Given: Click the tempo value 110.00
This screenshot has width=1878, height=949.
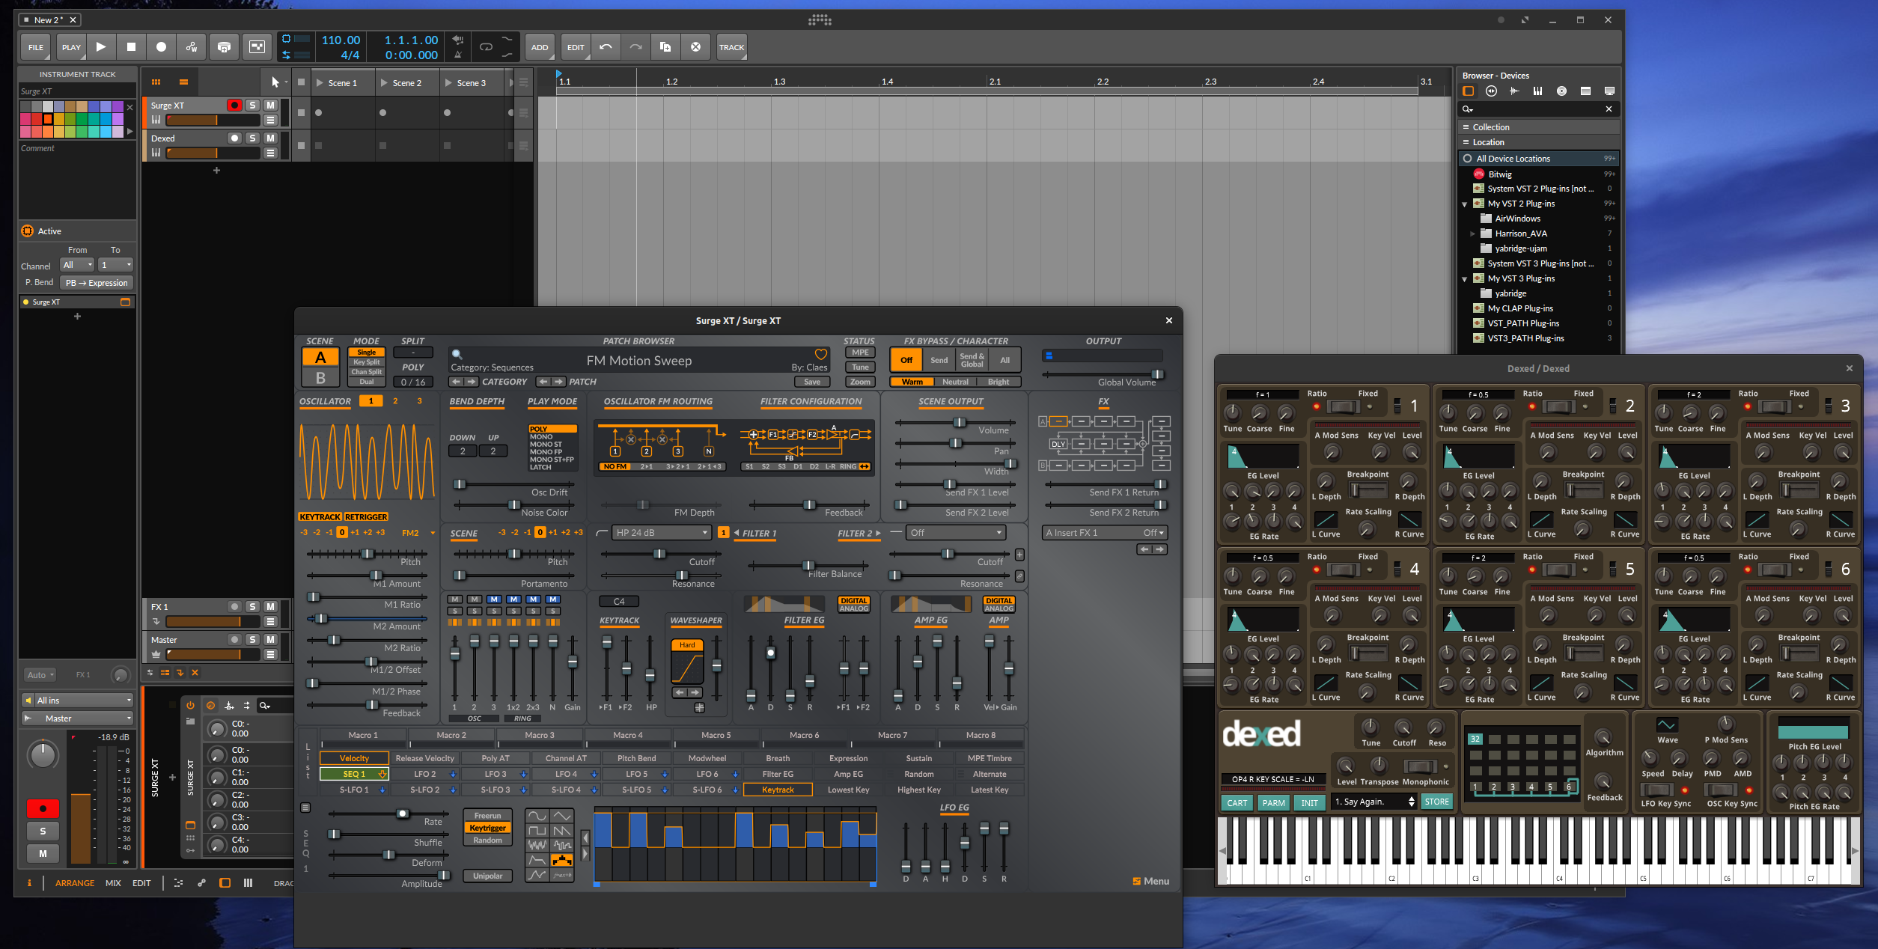Looking at the screenshot, I should pyautogui.click(x=341, y=40).
